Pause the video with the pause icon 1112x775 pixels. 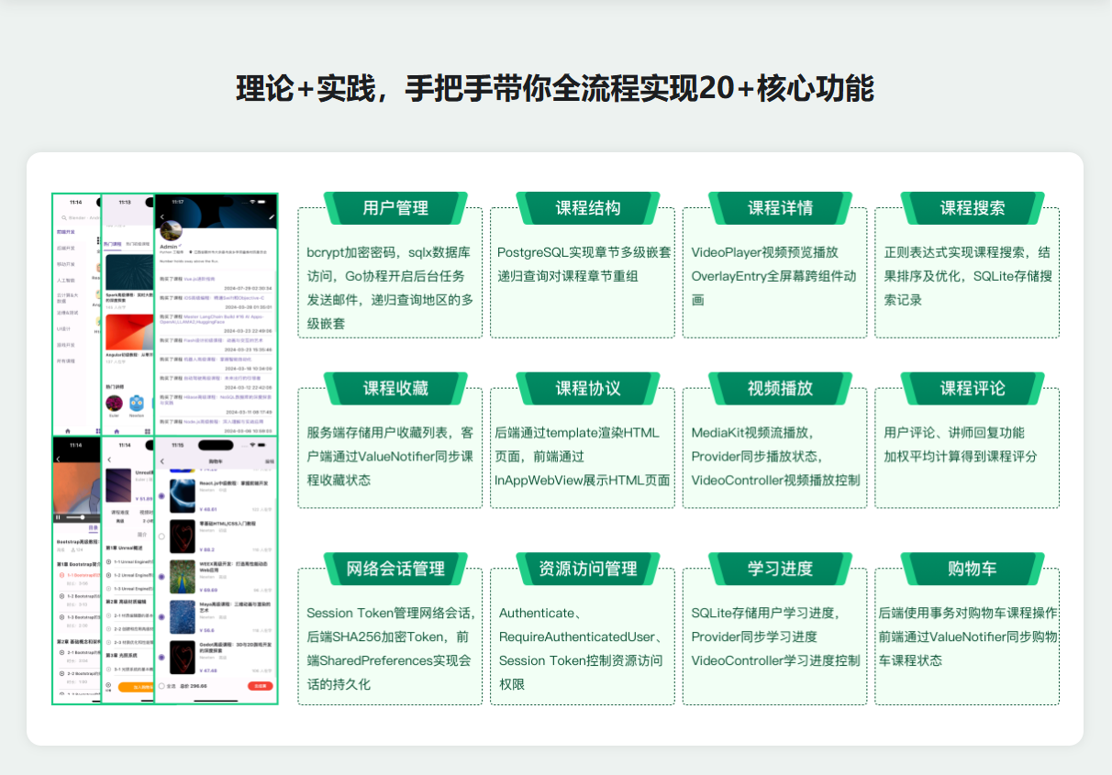(x=59, y=517)
